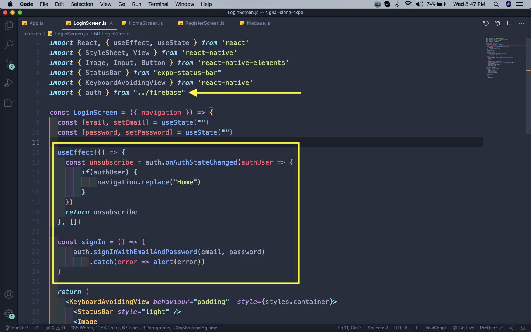The image size is (531, 332).
Task: Open the Run menu
Action: point(136,4)
